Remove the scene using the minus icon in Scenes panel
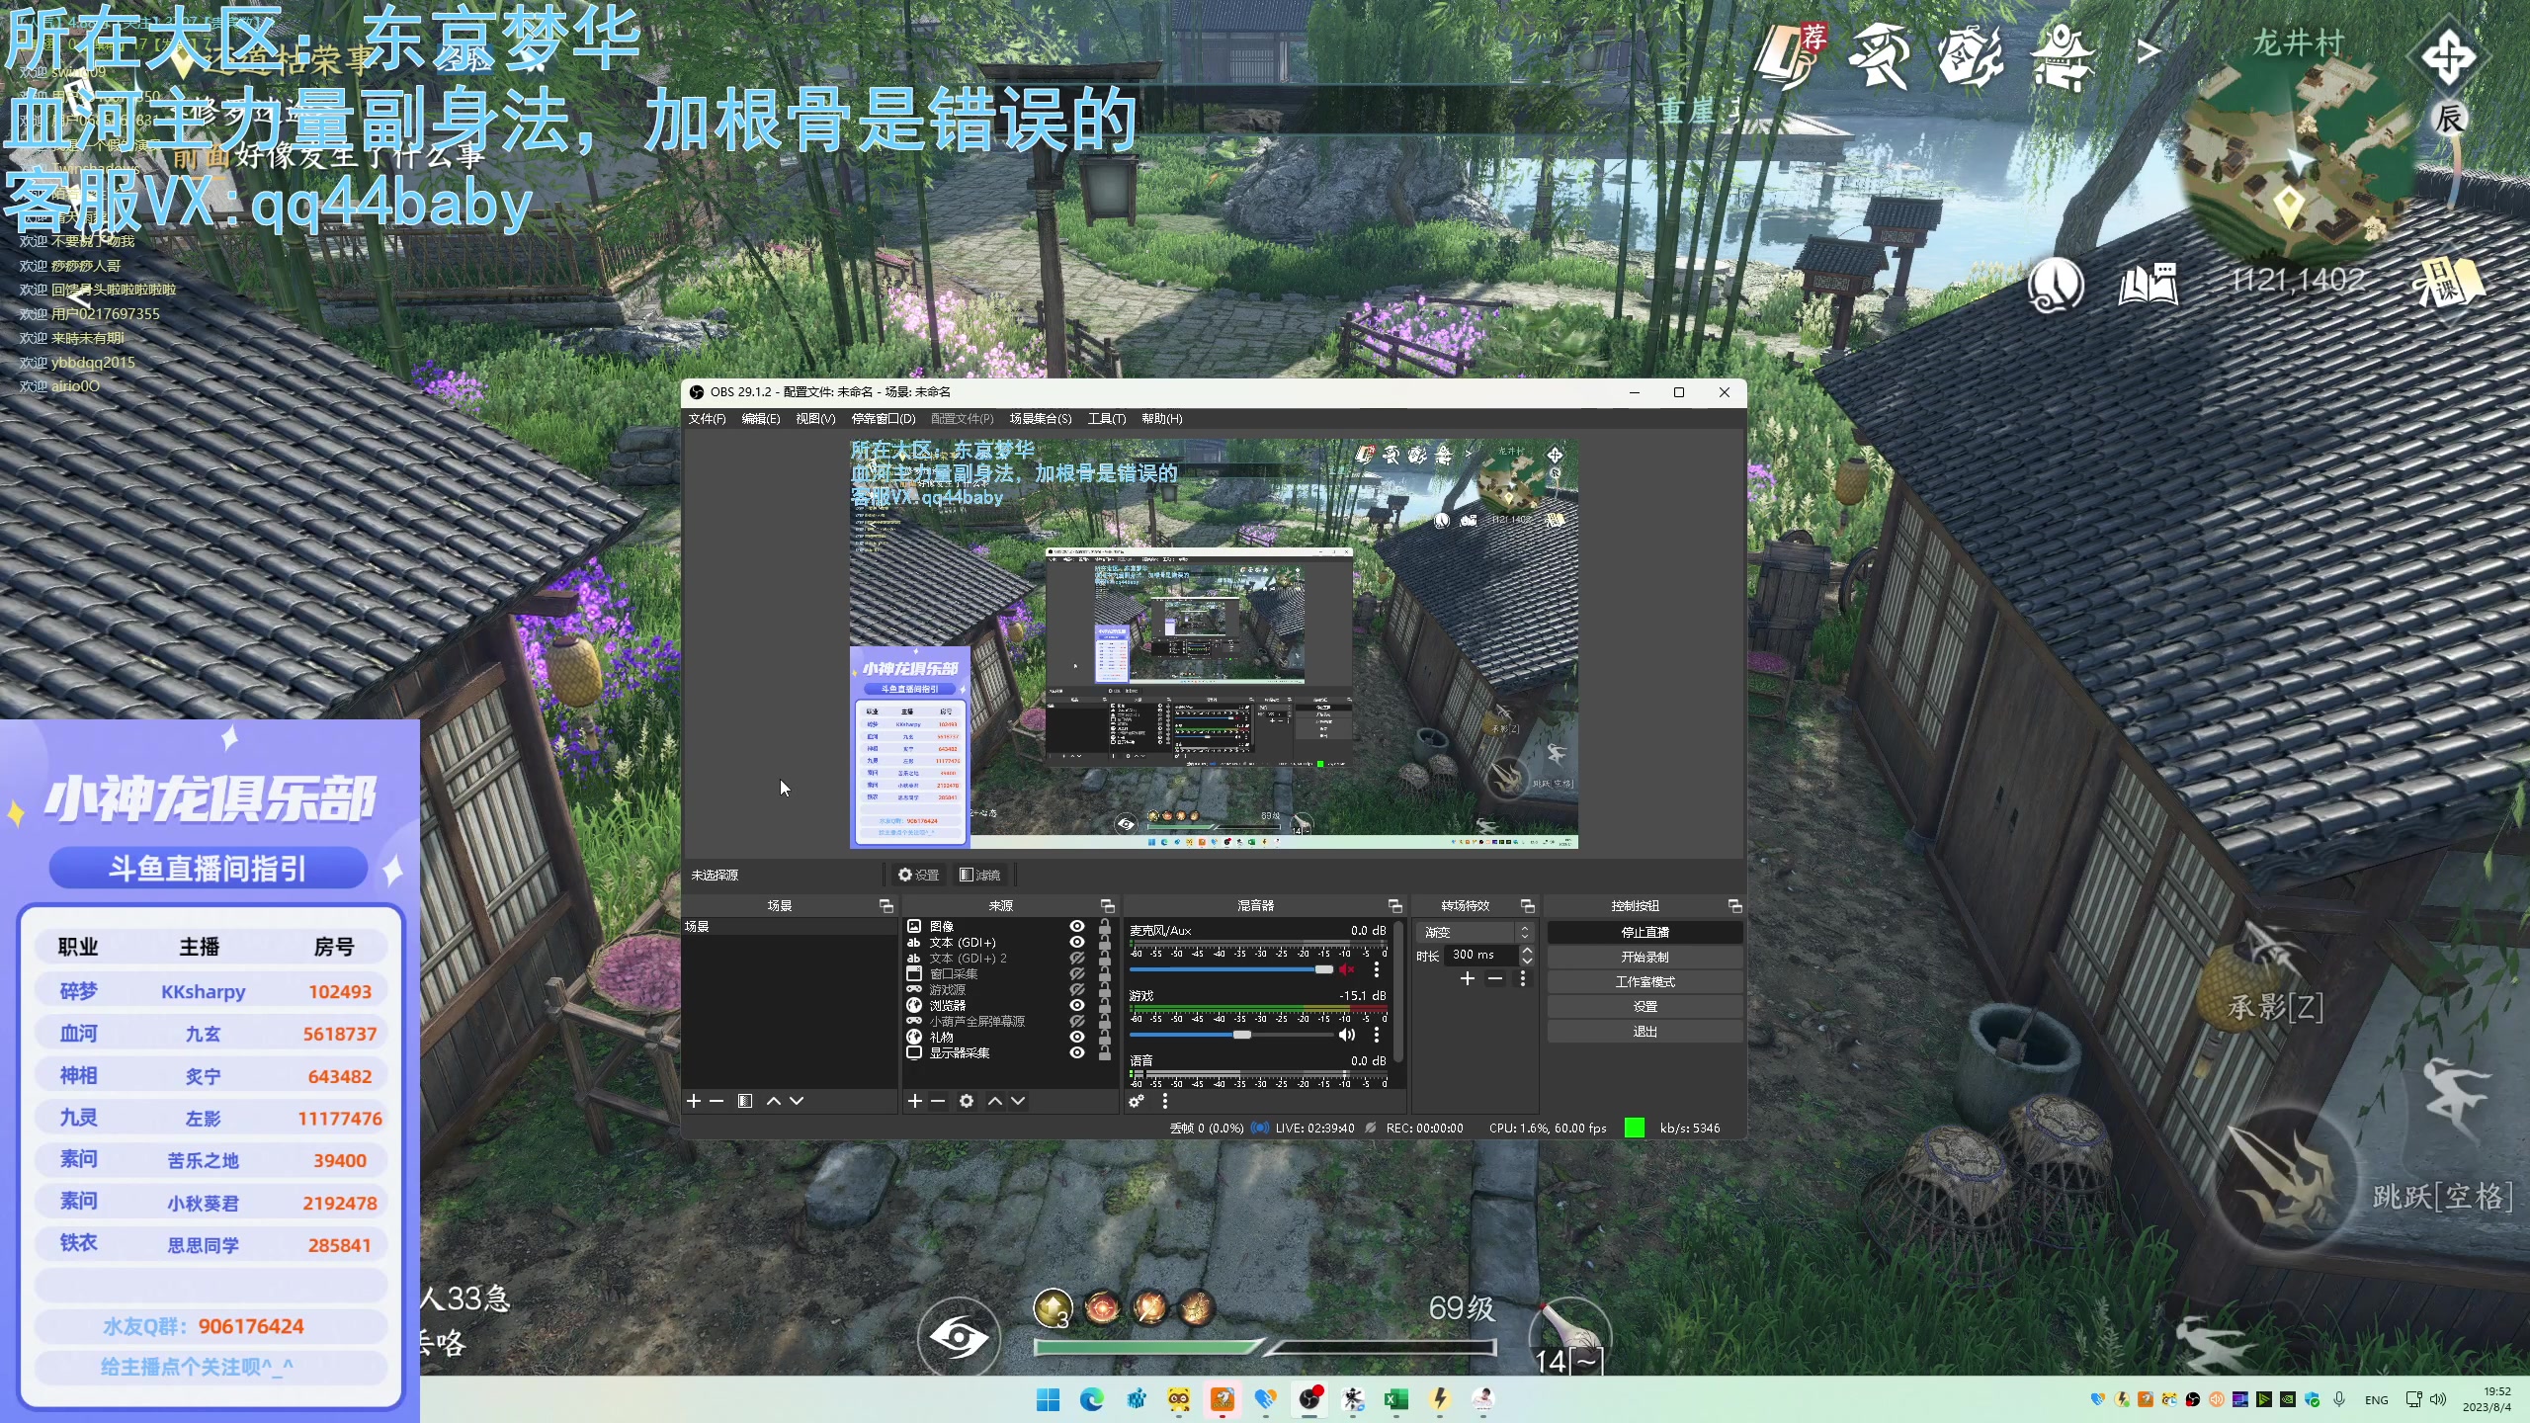2530x1423 pixels. (717, 1101)
